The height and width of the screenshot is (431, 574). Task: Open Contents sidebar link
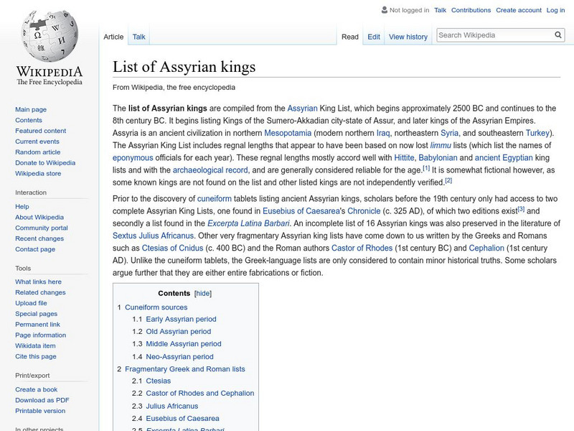[29, 120]
